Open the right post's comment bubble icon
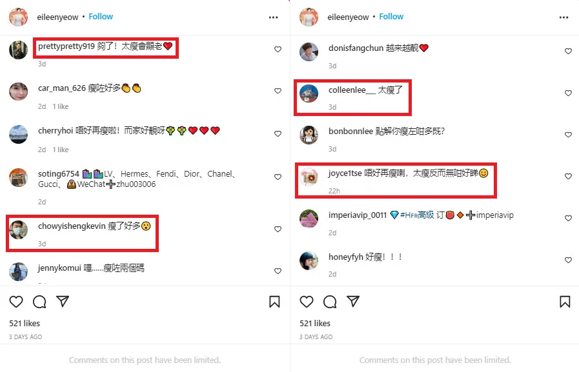The height and width of the screenshot is (372, 579). 330,302
